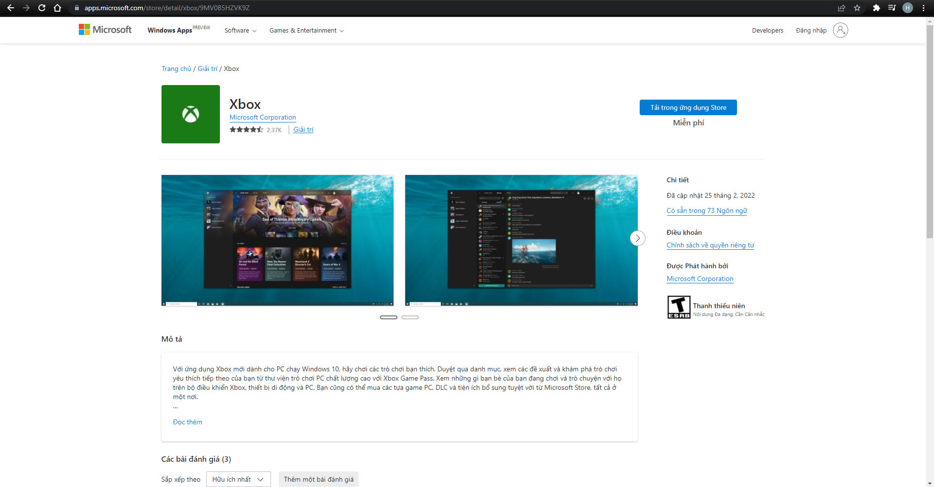The height and width of the screenshot is (487, 934).
Task: Reload the page with the refresh icon
Action: pos(42,8)
